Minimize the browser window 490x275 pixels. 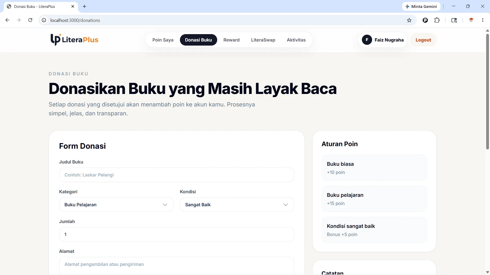click(454, 6)
